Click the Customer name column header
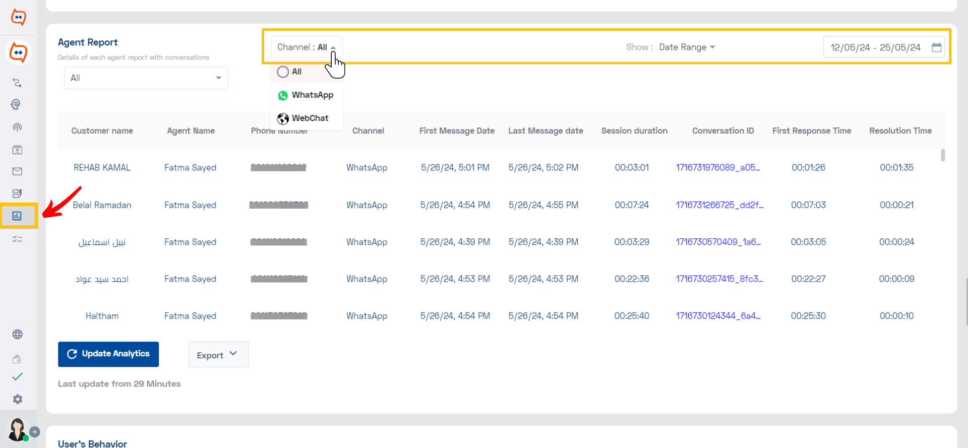Viewport: 968px width, 448px height. point(102,131)
